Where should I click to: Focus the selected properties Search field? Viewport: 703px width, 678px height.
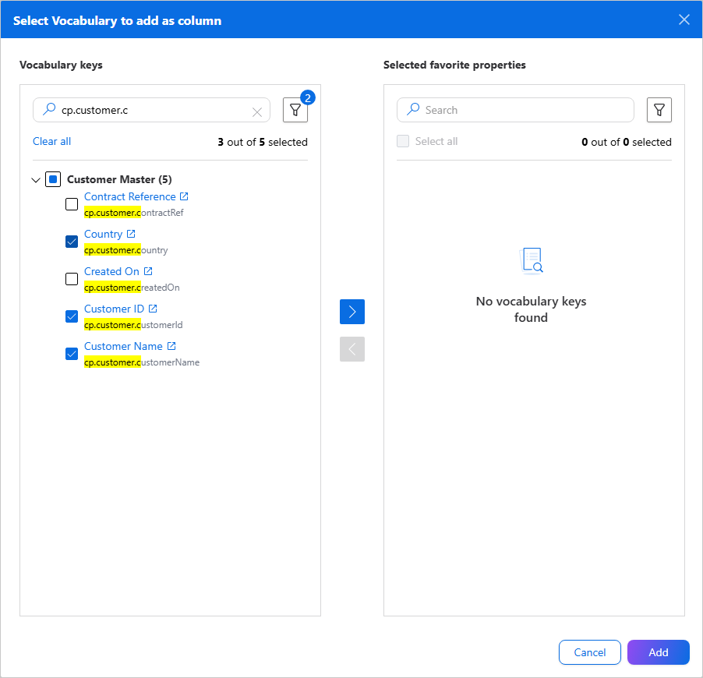(515, 110)
